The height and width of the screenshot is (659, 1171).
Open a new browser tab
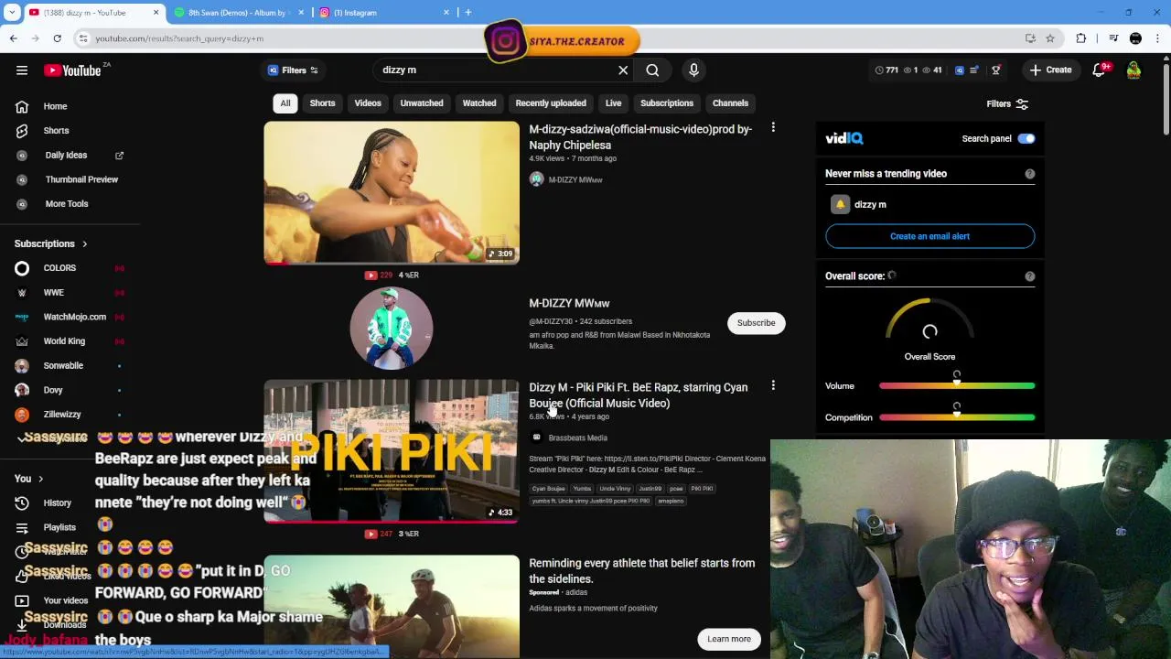468,13
